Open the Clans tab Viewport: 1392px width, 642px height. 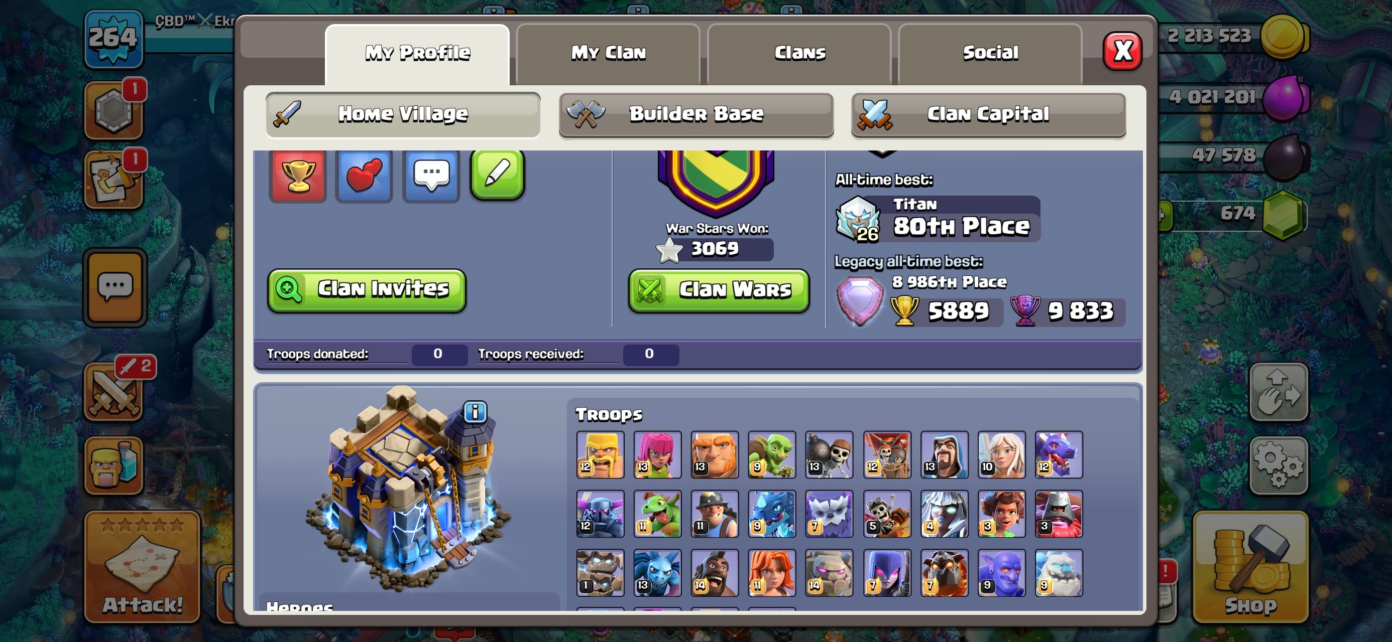coord(800,53)
